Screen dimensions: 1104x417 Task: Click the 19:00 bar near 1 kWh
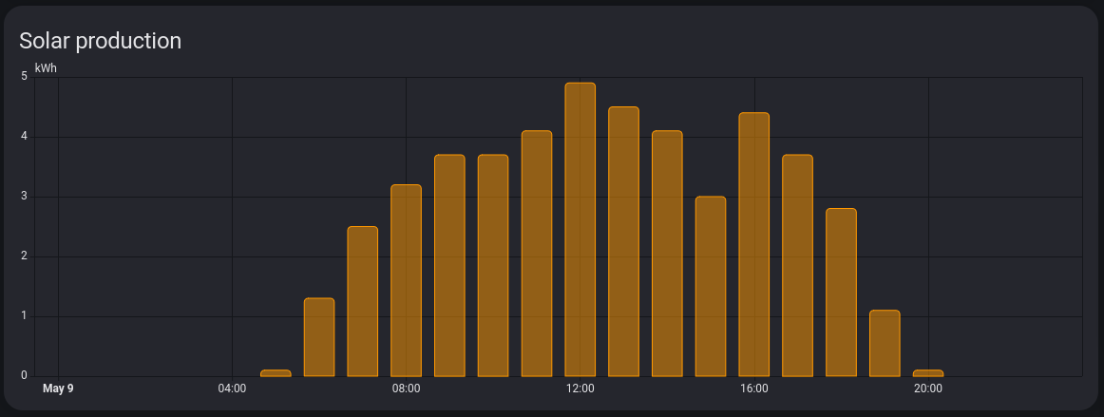(885, 343)
